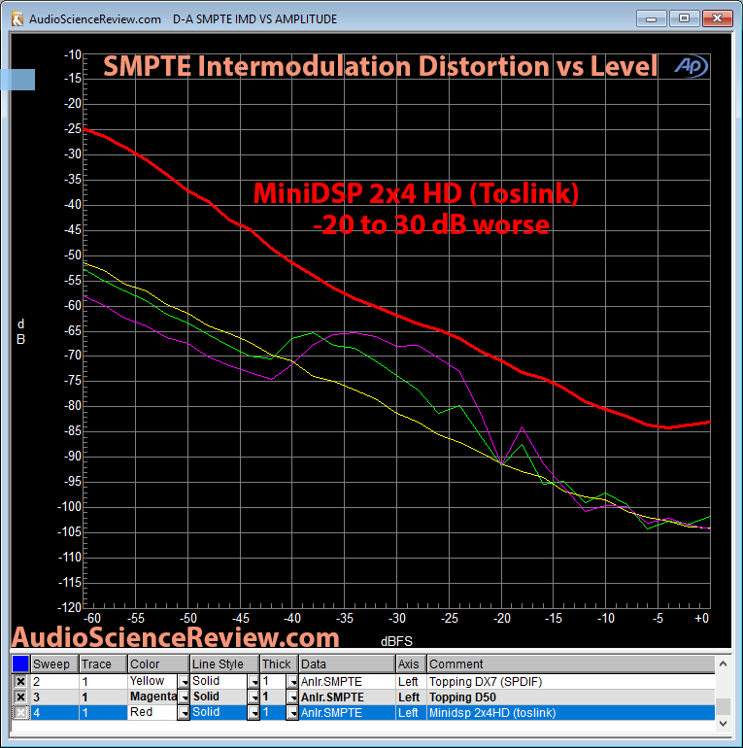Click the AP logo in graph corner
The width and height of the screenshot is (743, 748).
click(691, 67)
